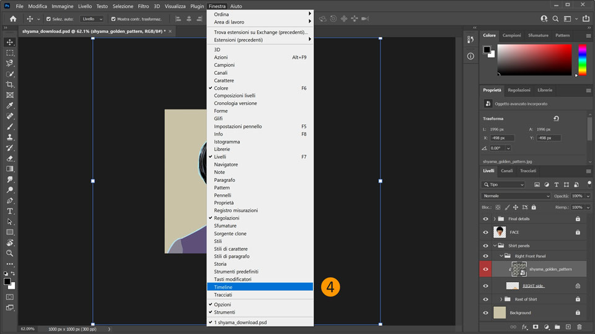Open the Normale blend mode dropdown
Screen dimensions: 595x334
tap(516, 196)
